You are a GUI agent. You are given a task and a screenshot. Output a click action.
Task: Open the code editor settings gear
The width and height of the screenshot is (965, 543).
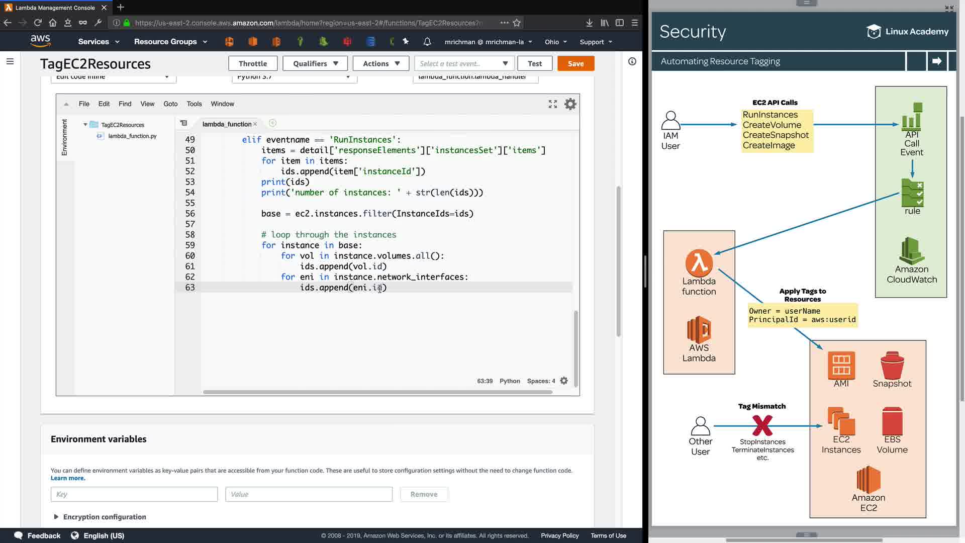570,104
